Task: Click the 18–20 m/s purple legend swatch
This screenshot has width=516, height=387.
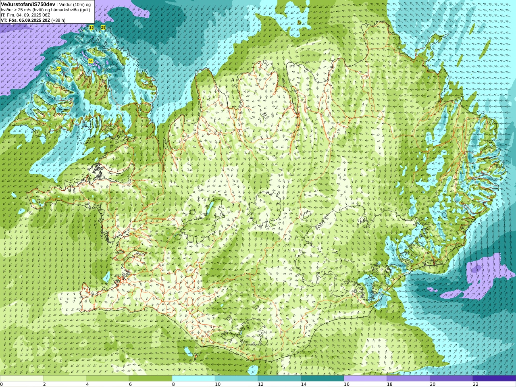Action: click(x=408, y=378)
